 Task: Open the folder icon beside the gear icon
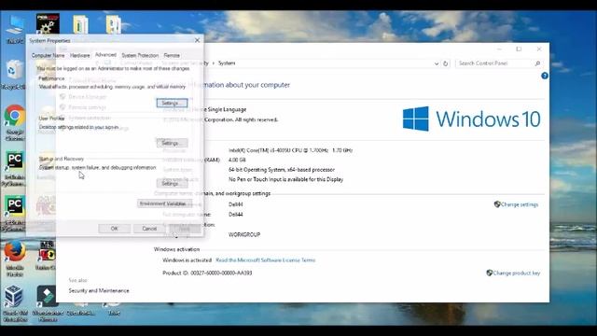80,24
